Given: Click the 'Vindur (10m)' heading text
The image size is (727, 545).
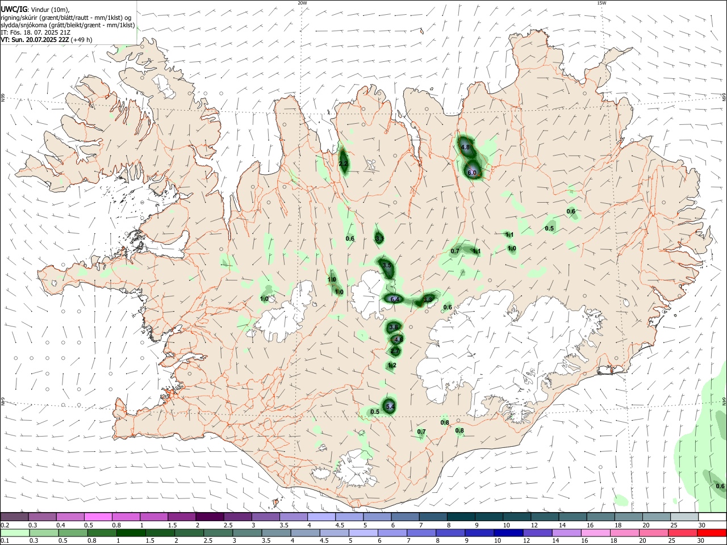Looking at the screenshot, I should [49, 9].
